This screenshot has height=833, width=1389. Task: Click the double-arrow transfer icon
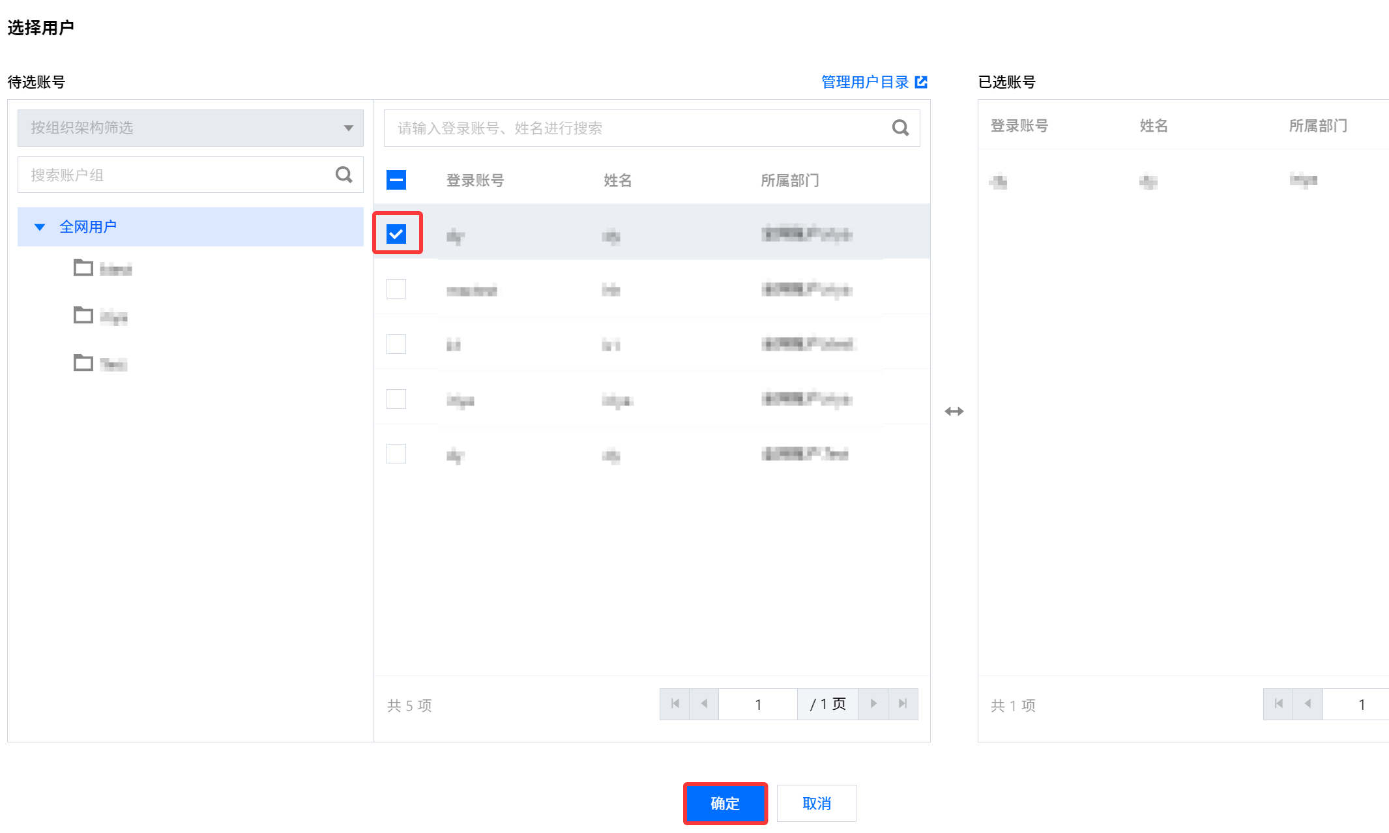pos(954,411)
